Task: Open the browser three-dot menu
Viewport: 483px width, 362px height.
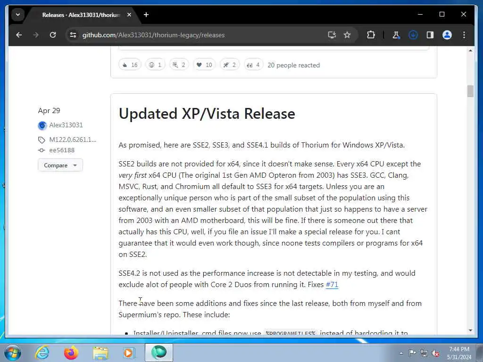Action: coord(464,35)
